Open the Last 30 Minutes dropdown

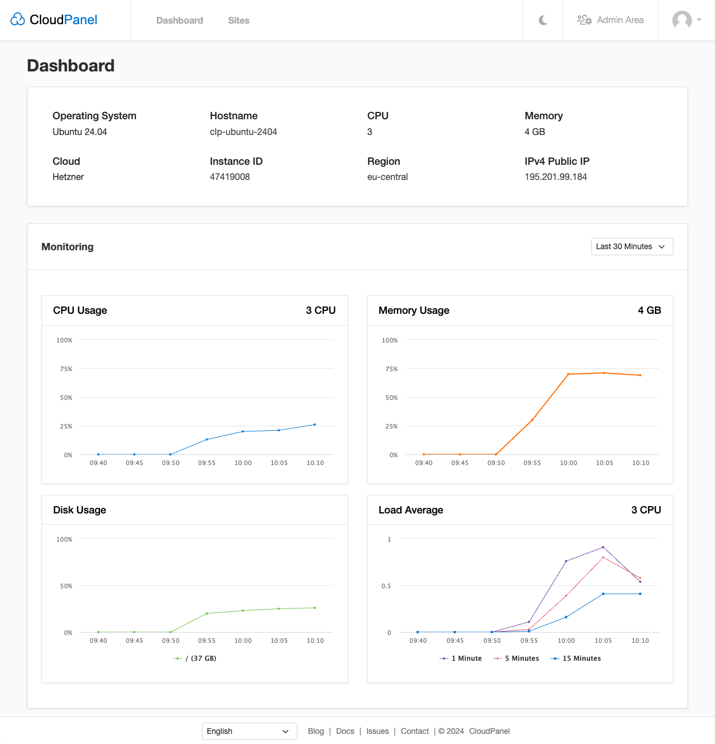pos(631,246)
